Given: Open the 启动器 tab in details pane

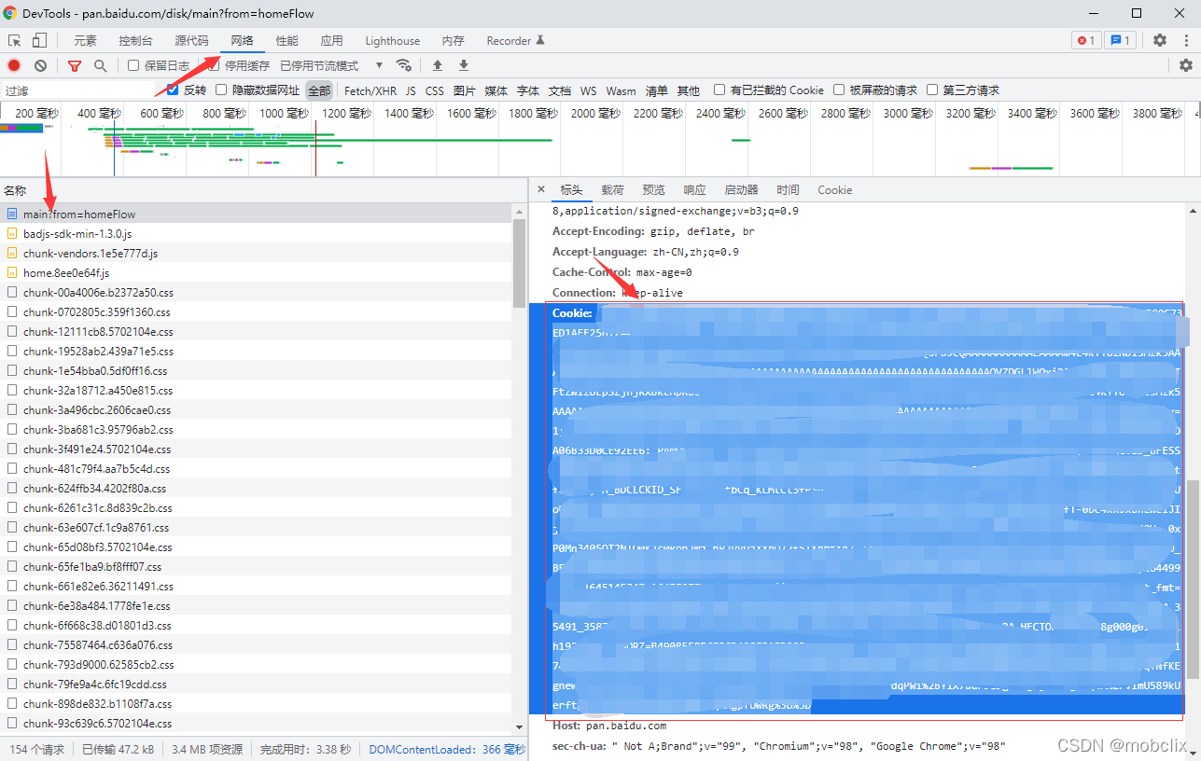Looking at the screenshot, I should click(x=741, y=189).
